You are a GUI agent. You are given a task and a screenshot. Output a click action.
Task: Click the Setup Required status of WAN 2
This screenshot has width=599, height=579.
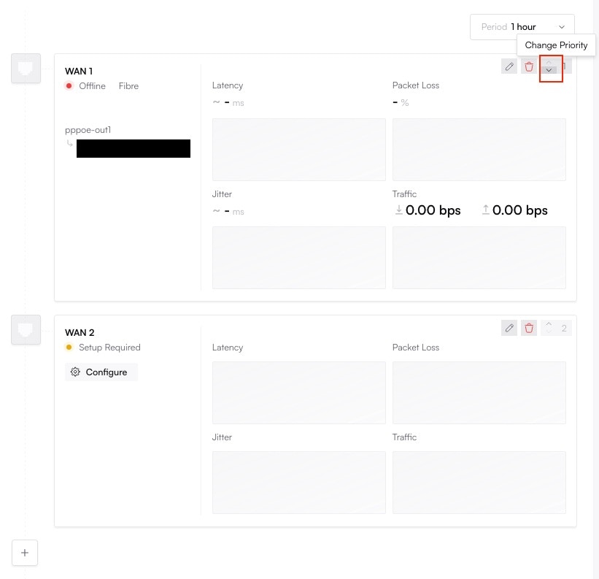[103, 348]
